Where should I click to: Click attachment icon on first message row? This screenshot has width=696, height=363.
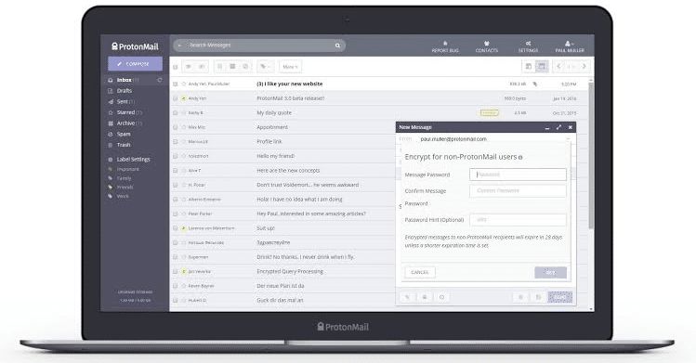[535, 84]
